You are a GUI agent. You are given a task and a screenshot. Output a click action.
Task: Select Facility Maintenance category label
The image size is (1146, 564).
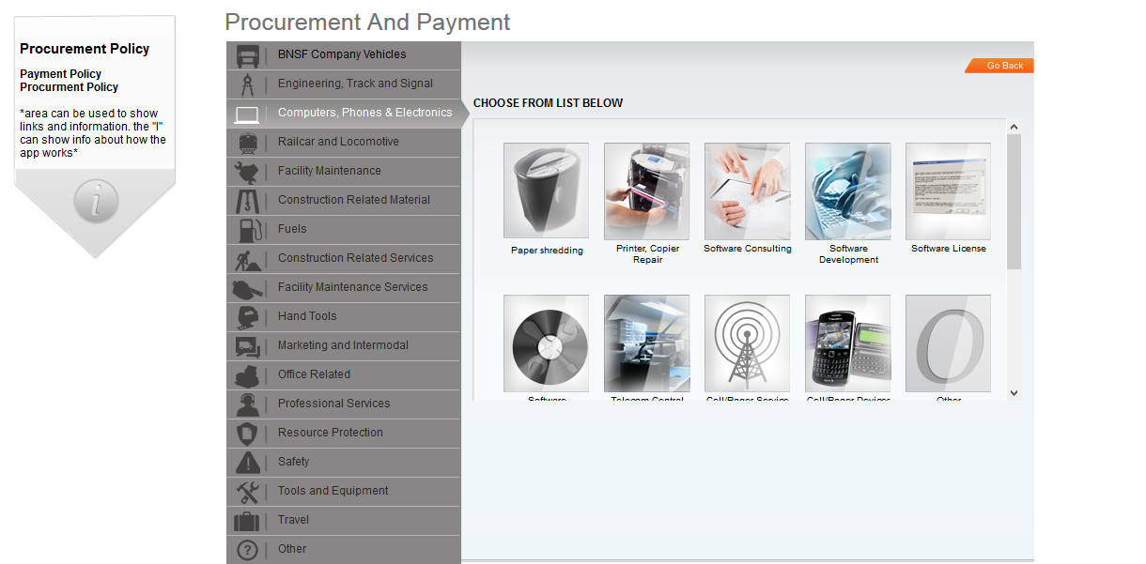pos(330,171)
